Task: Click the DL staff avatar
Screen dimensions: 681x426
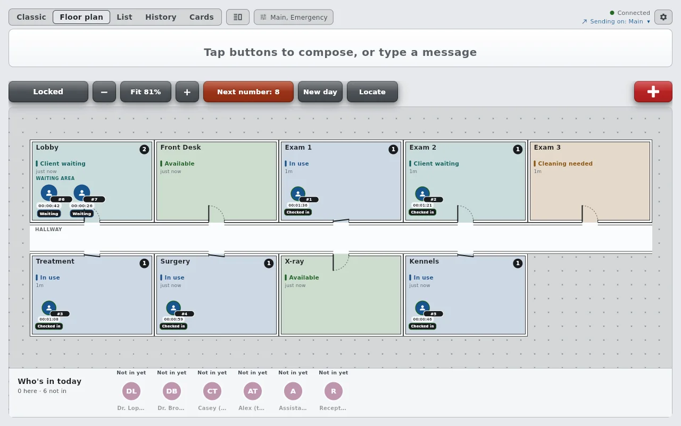Action: click(131, 391)
